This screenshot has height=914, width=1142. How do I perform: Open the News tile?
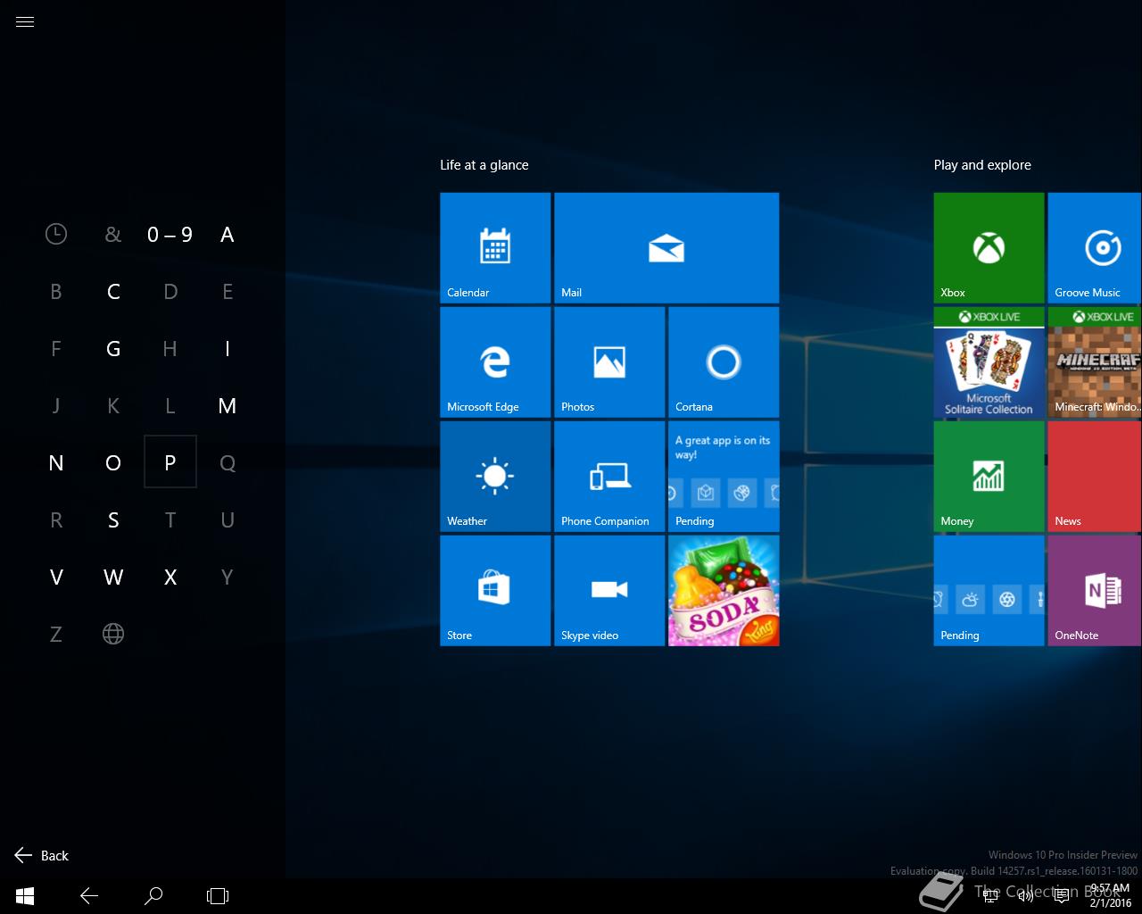[1095, 477]
